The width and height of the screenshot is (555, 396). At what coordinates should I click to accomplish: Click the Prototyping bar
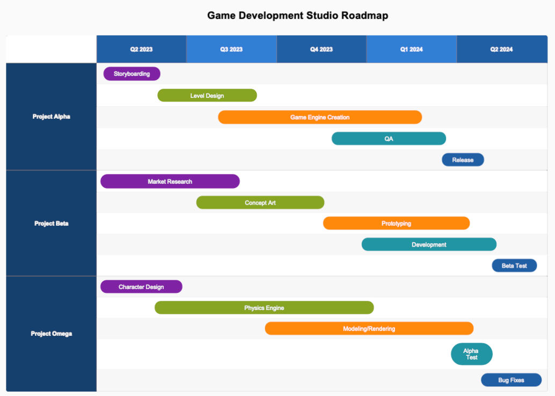tap(396, 223)
